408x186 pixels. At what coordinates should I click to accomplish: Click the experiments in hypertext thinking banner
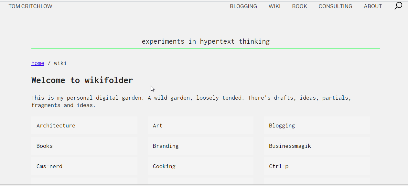click(x=206, y=41)
